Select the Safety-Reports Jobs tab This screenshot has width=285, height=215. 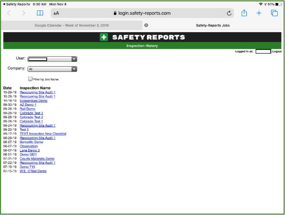213,25
